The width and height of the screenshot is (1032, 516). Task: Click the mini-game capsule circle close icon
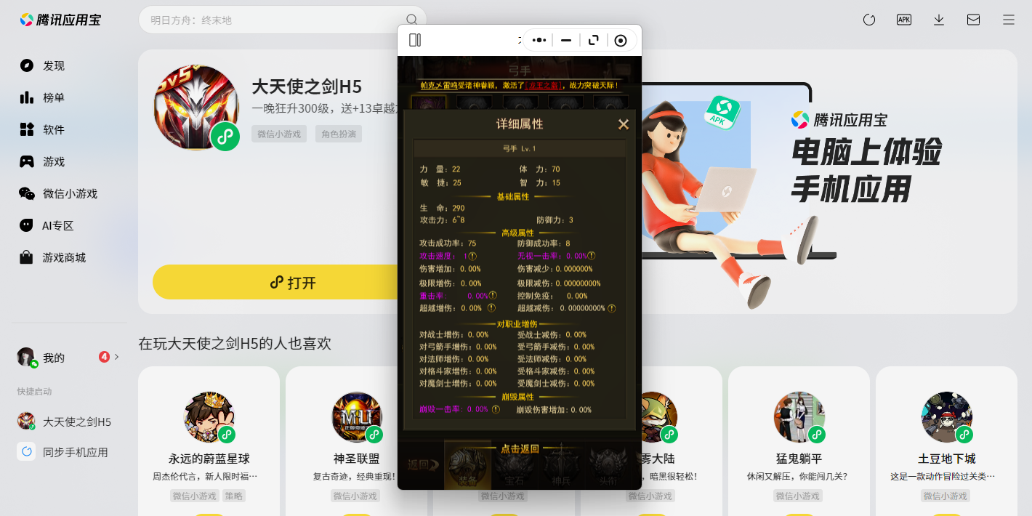click(x=621, y=40)
